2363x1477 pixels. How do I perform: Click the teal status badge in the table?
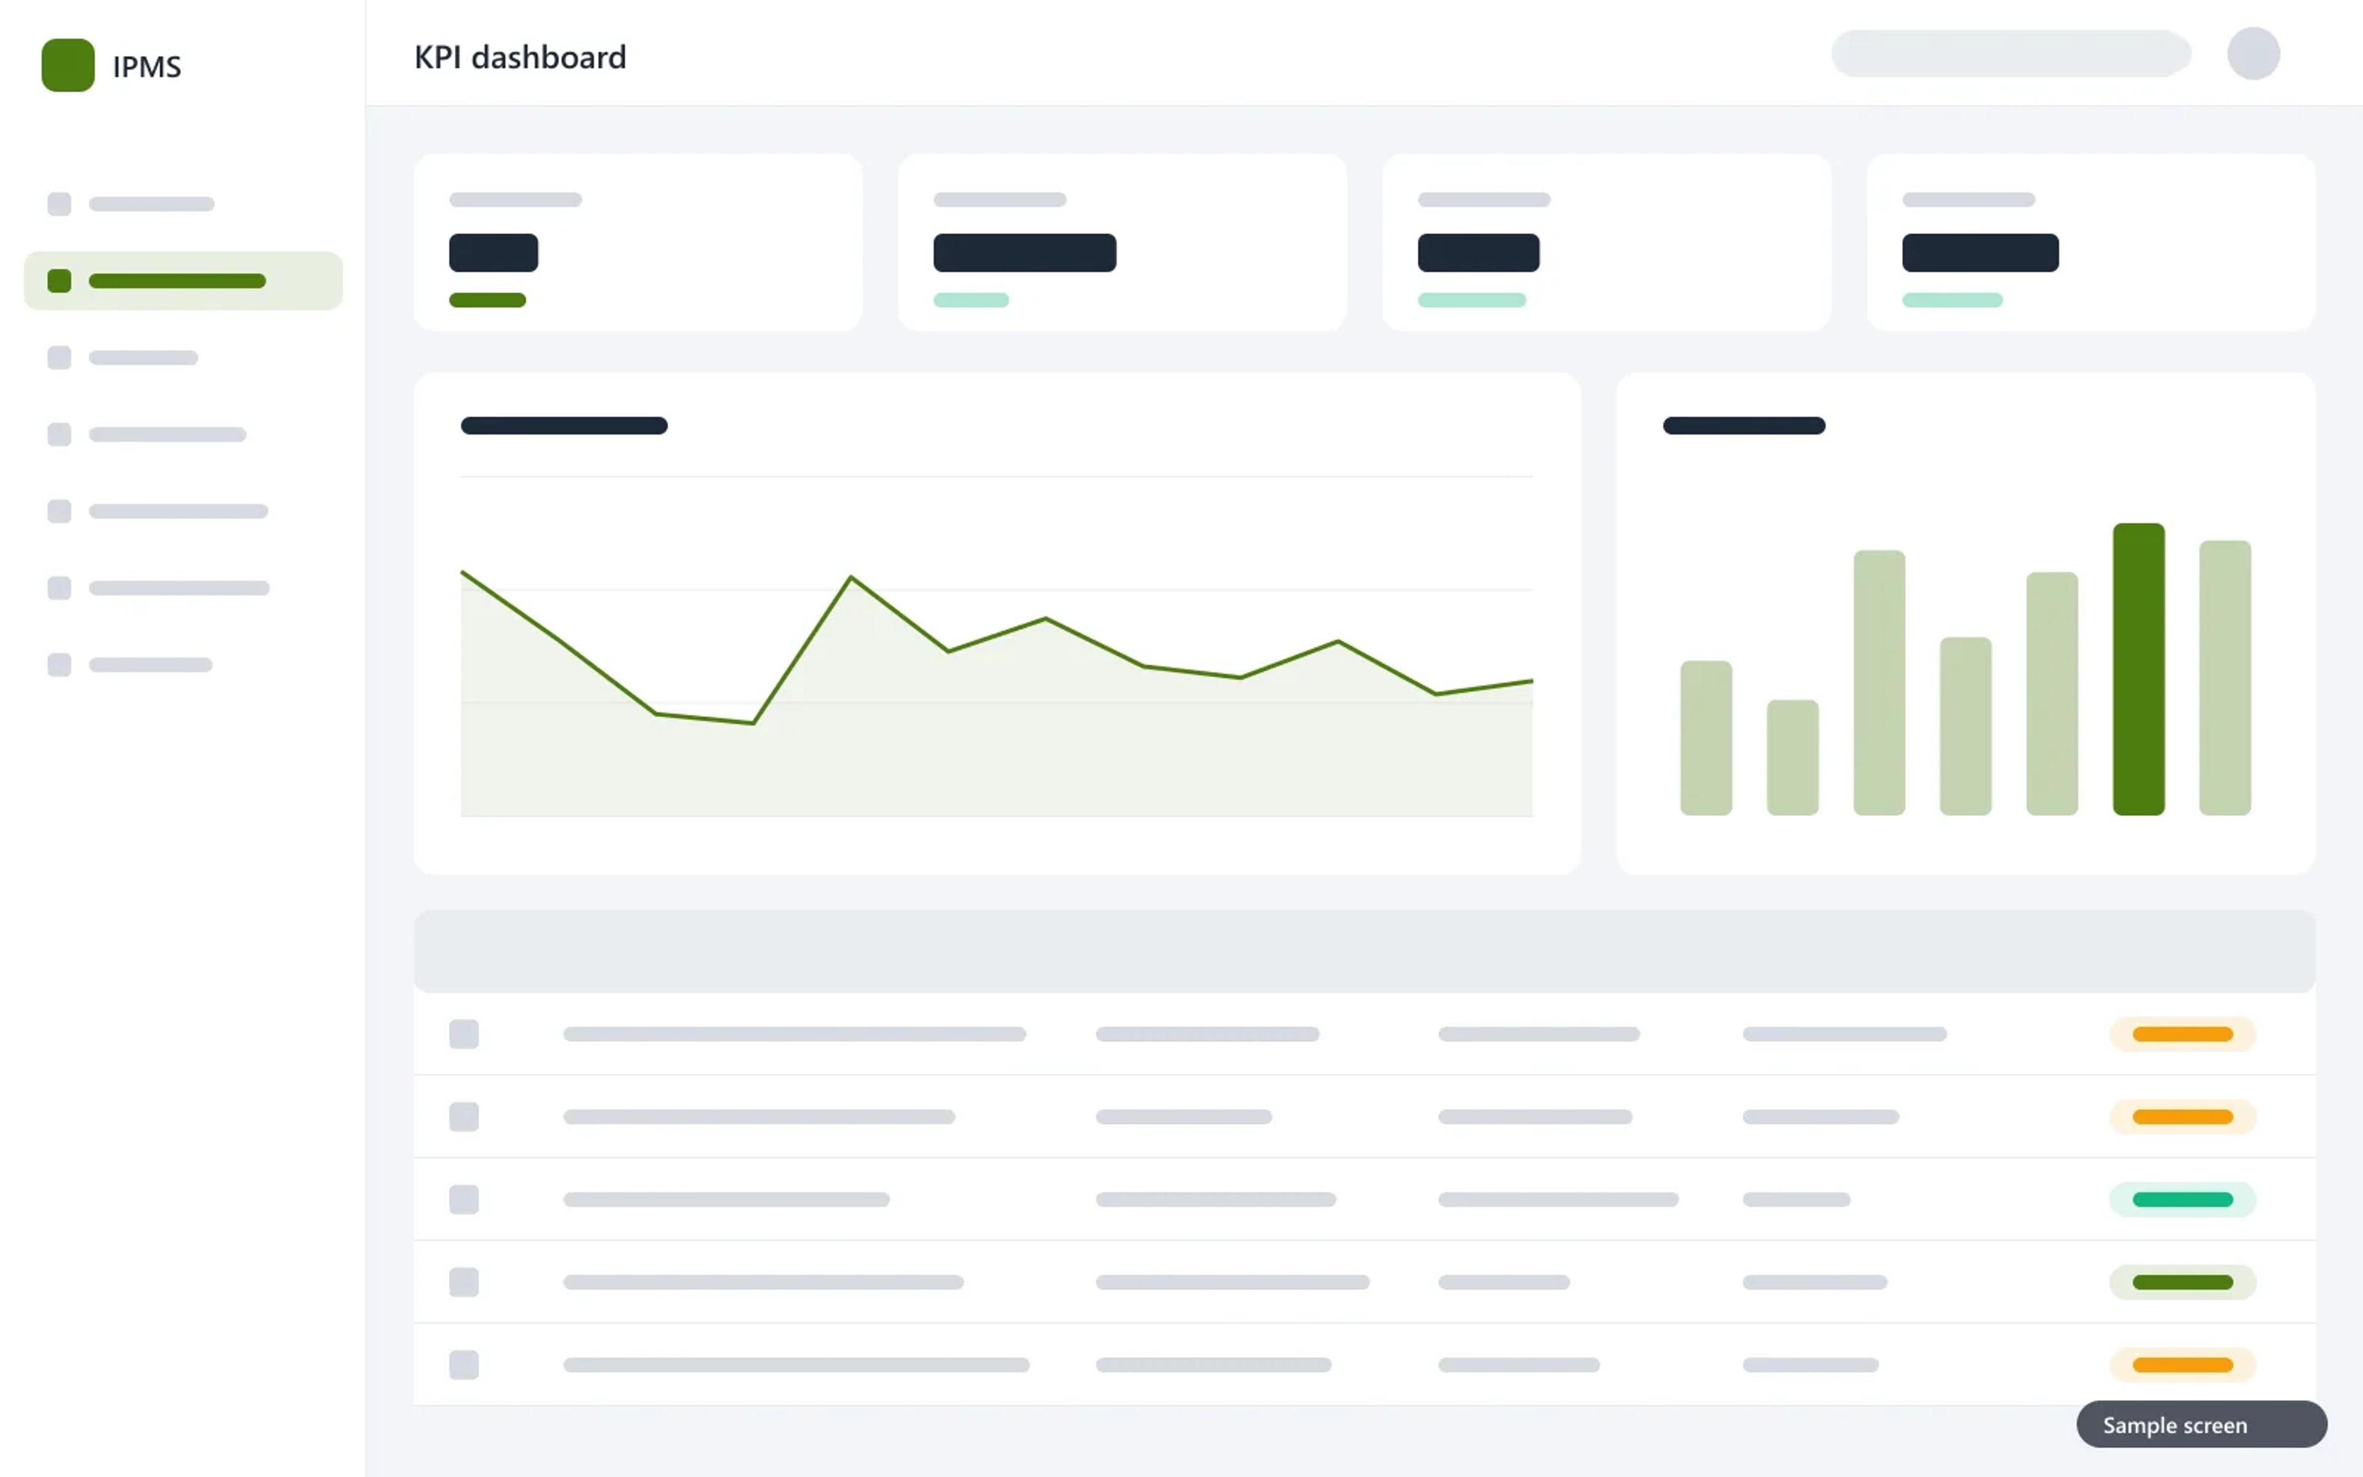point(2182,1199)
